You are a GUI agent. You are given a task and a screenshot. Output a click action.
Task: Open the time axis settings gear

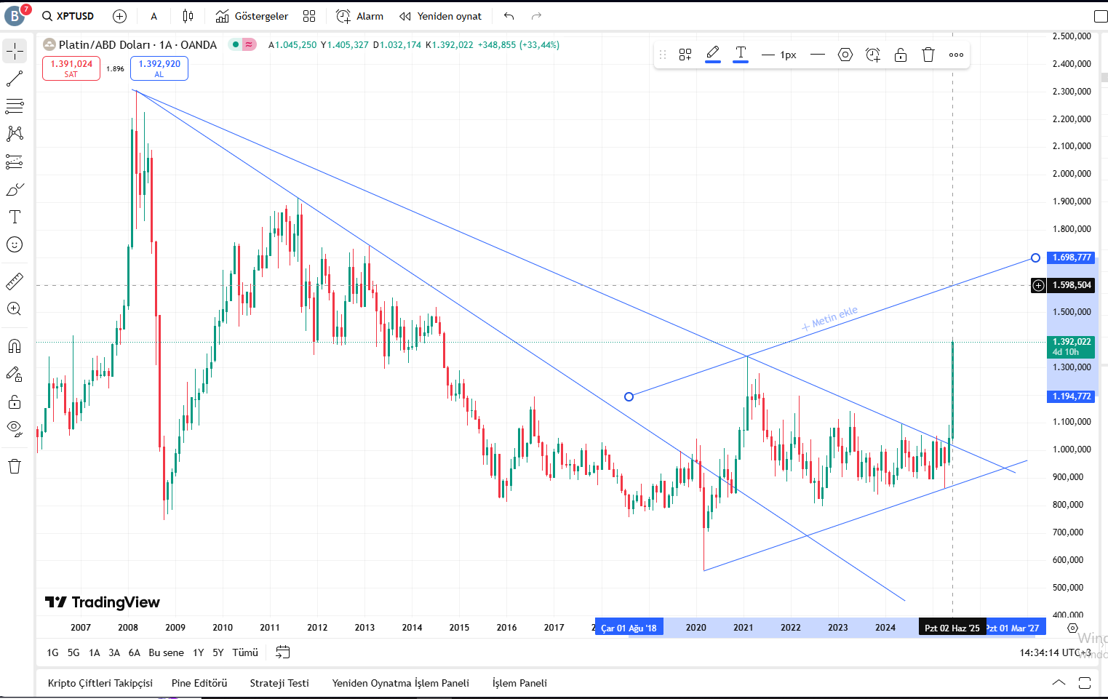click(1072, 628)
